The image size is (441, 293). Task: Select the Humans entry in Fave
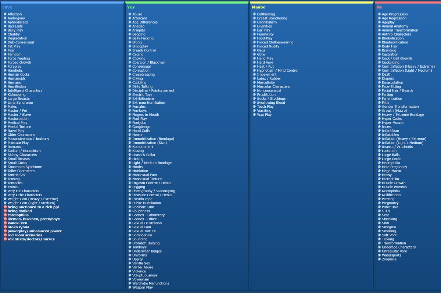(14, 83)
